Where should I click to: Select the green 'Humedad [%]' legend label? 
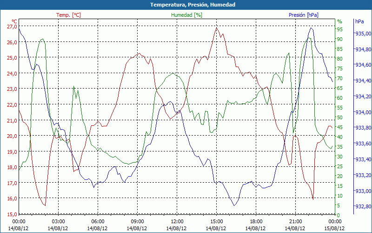point(186,15)
